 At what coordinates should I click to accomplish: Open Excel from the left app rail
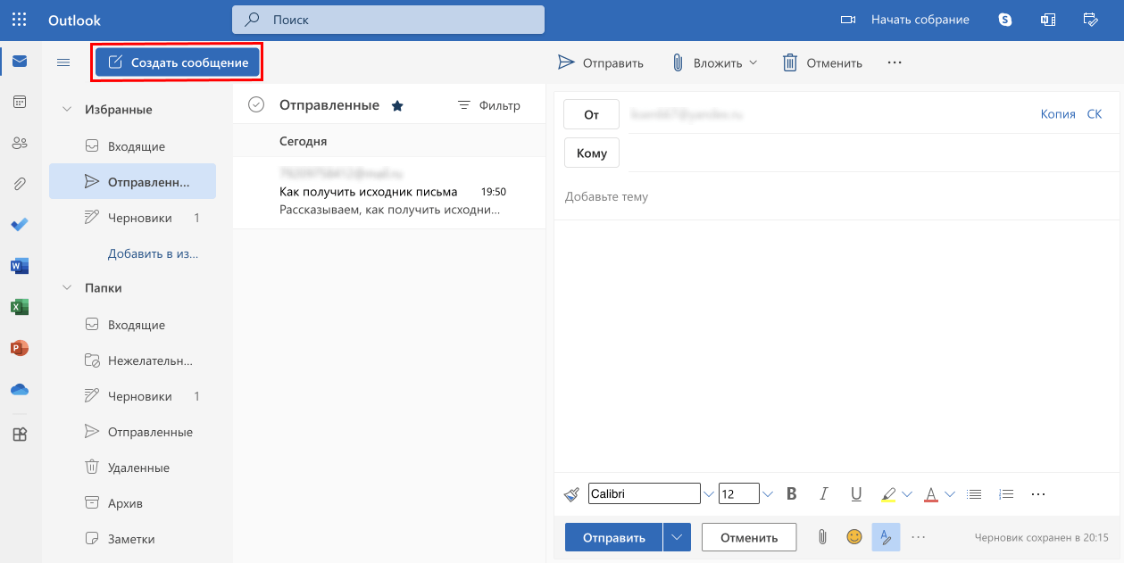(19, 306)
